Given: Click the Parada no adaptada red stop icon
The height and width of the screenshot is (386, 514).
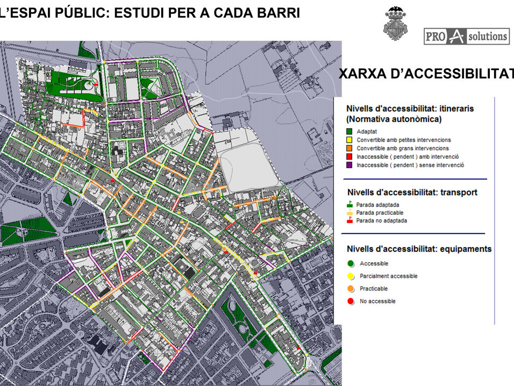Looking at the screenshot, I should pos(348,220).
